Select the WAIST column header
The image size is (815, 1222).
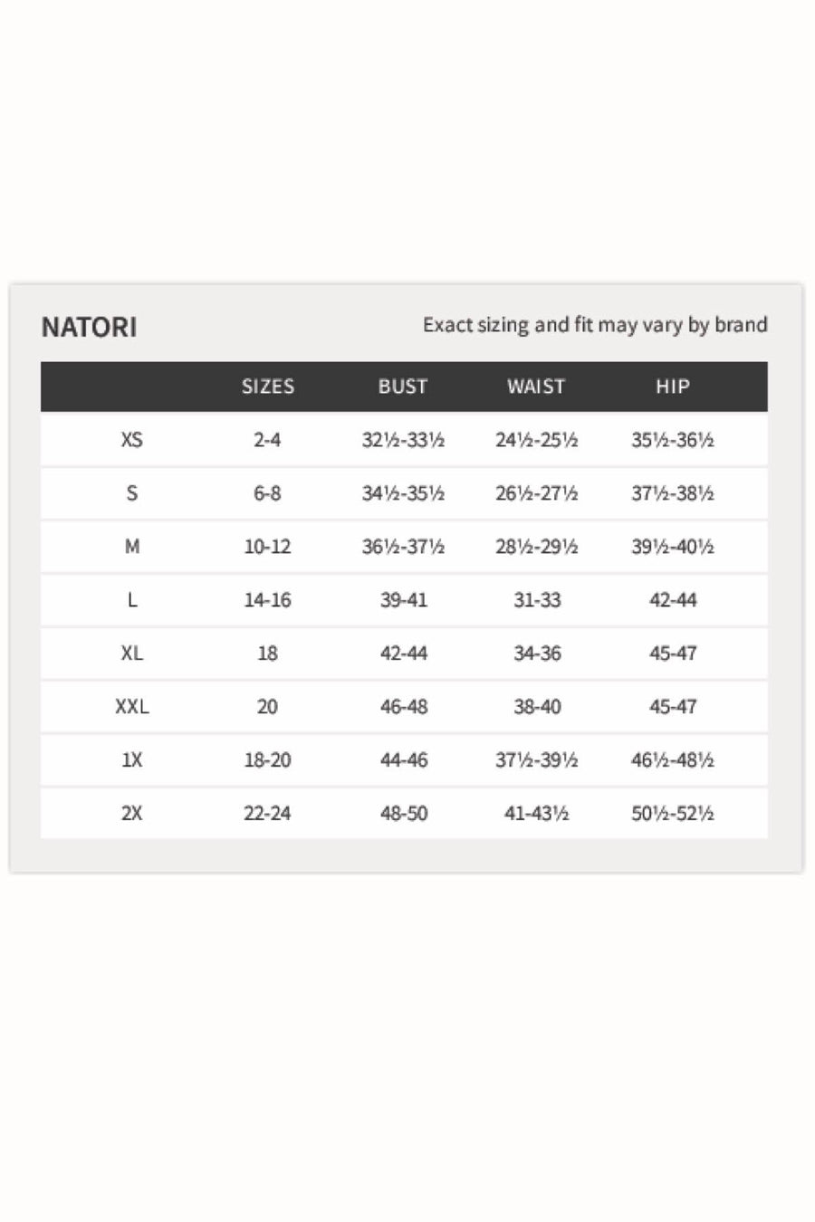tap(536, 387)
